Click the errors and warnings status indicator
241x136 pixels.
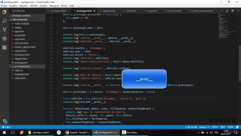coord(6,127)
